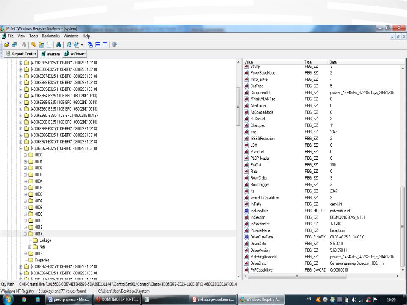This screenshot has height=305, width=407.
Task: Collapse the {4D36E972-E325-11CE-BFC1-08002BE10318} key
Action: coord(20,148)
